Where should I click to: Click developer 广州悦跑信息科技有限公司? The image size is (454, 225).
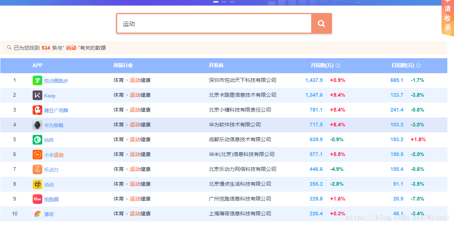coord(240,199)
